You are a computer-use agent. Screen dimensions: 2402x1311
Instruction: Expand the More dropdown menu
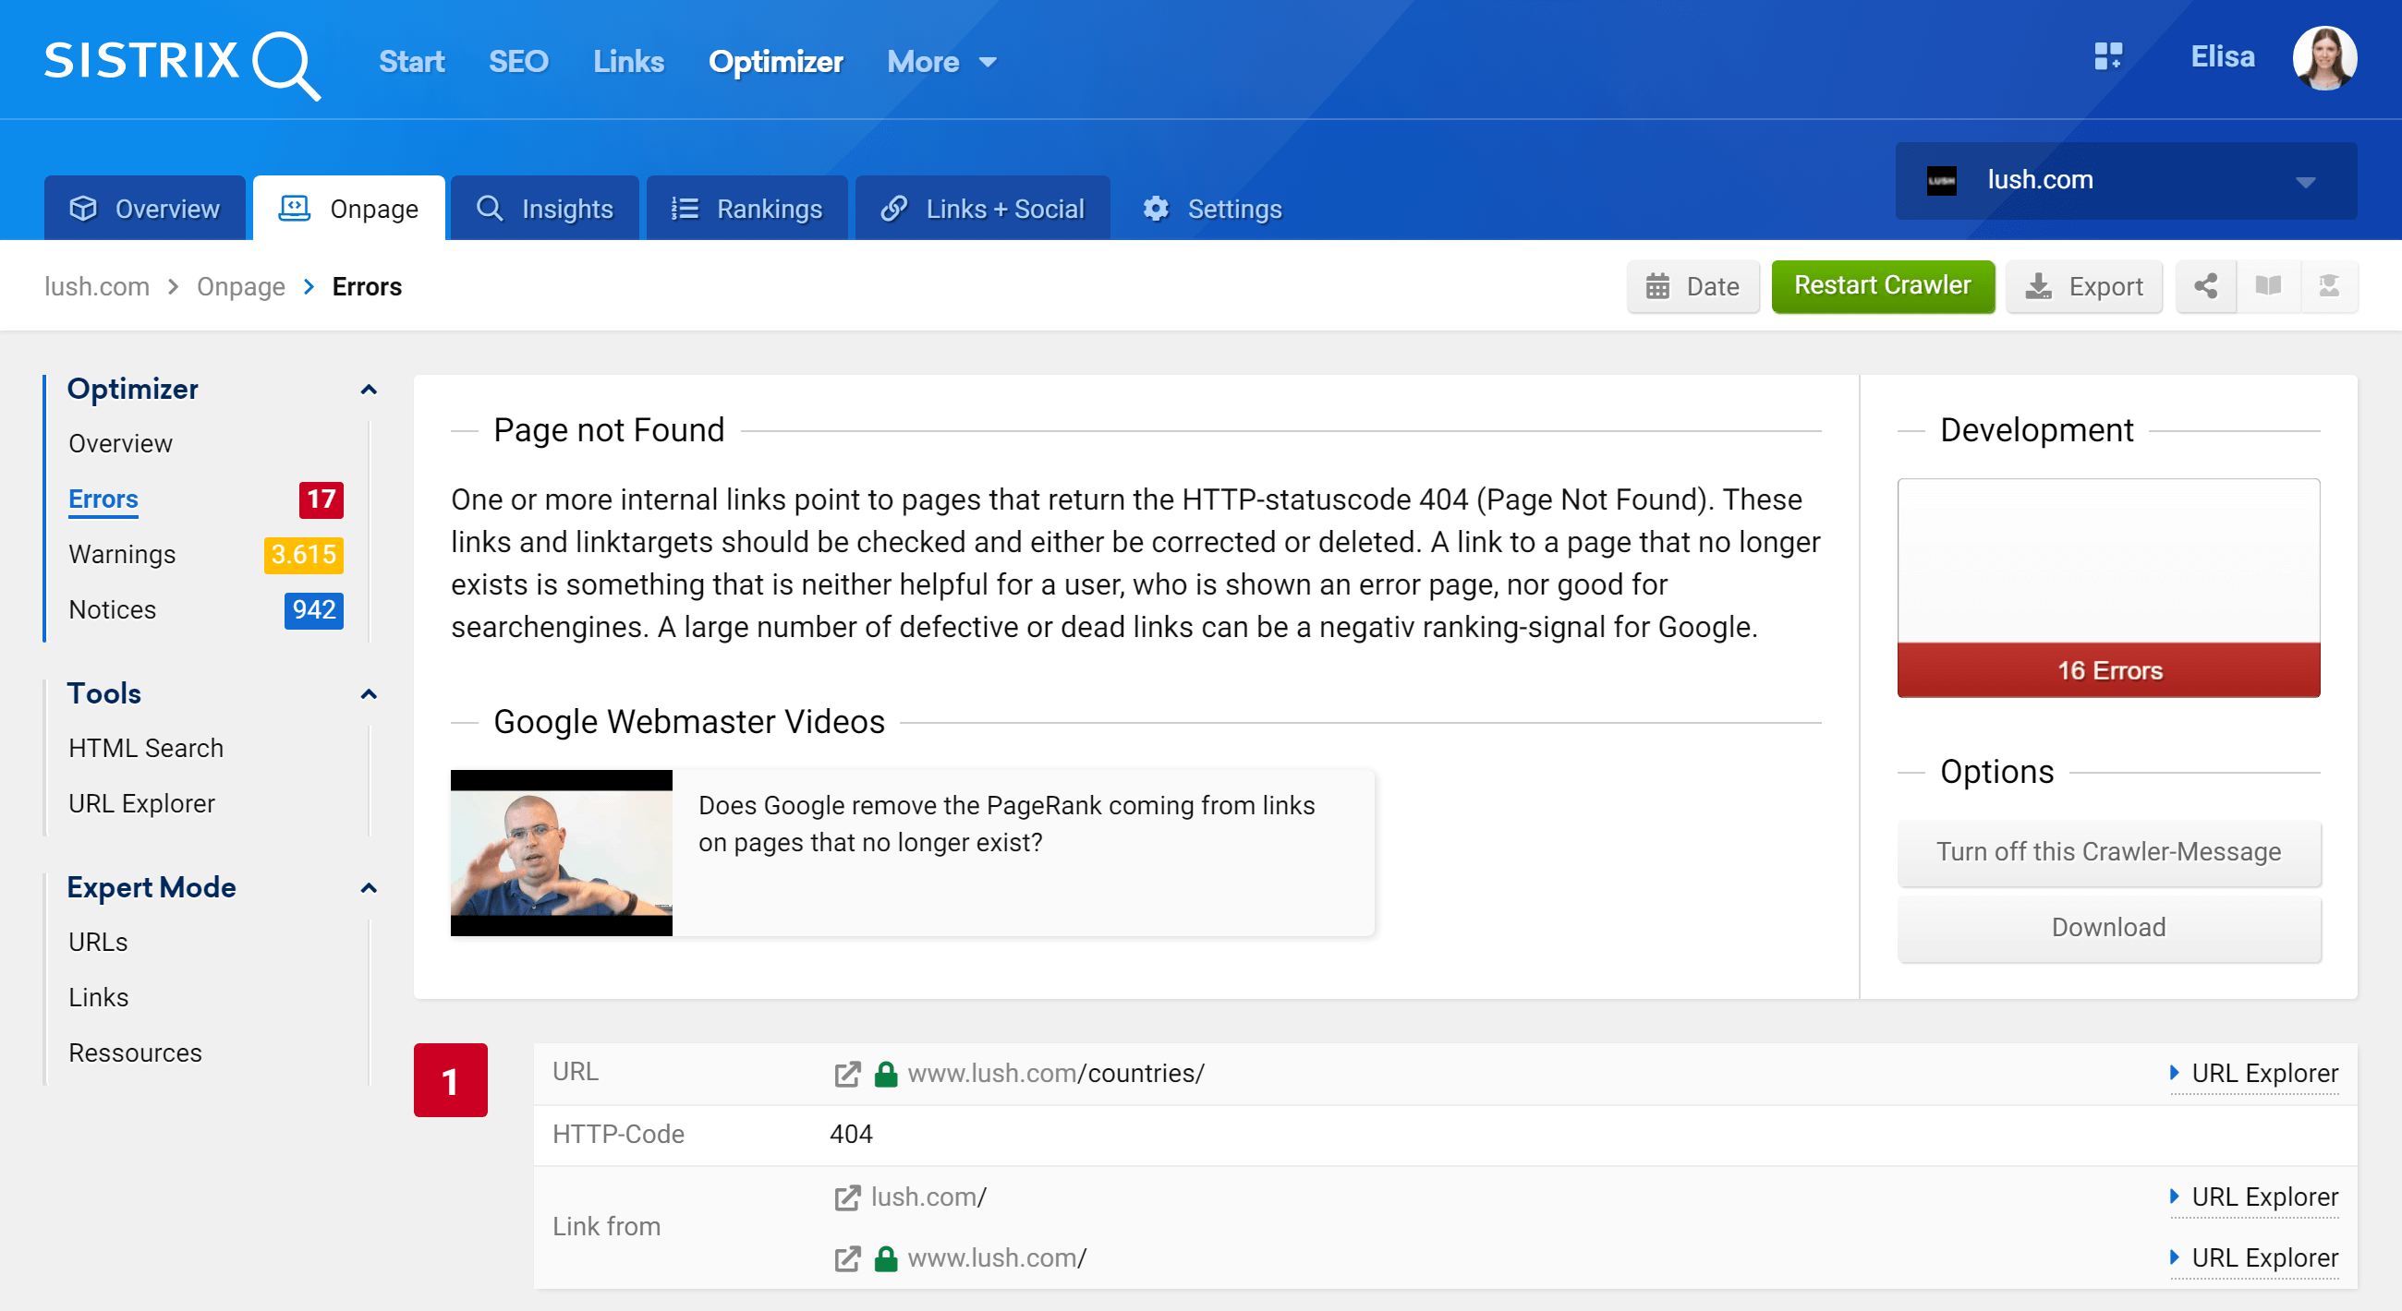[941, 62]
